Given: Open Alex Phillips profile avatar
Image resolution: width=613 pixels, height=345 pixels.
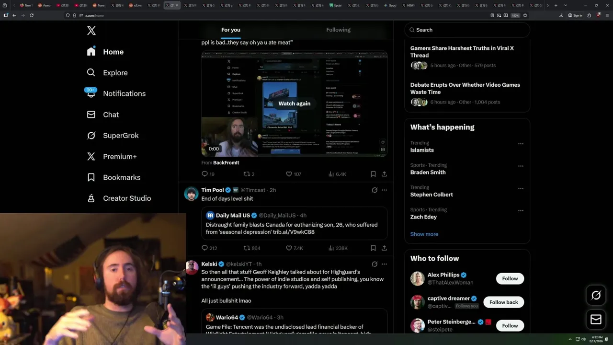Looking at the screenshot, I should tap(418, 279).
